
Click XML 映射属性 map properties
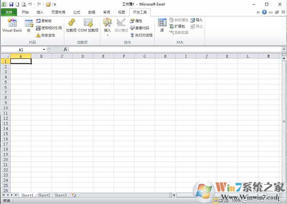pos(178,20)
